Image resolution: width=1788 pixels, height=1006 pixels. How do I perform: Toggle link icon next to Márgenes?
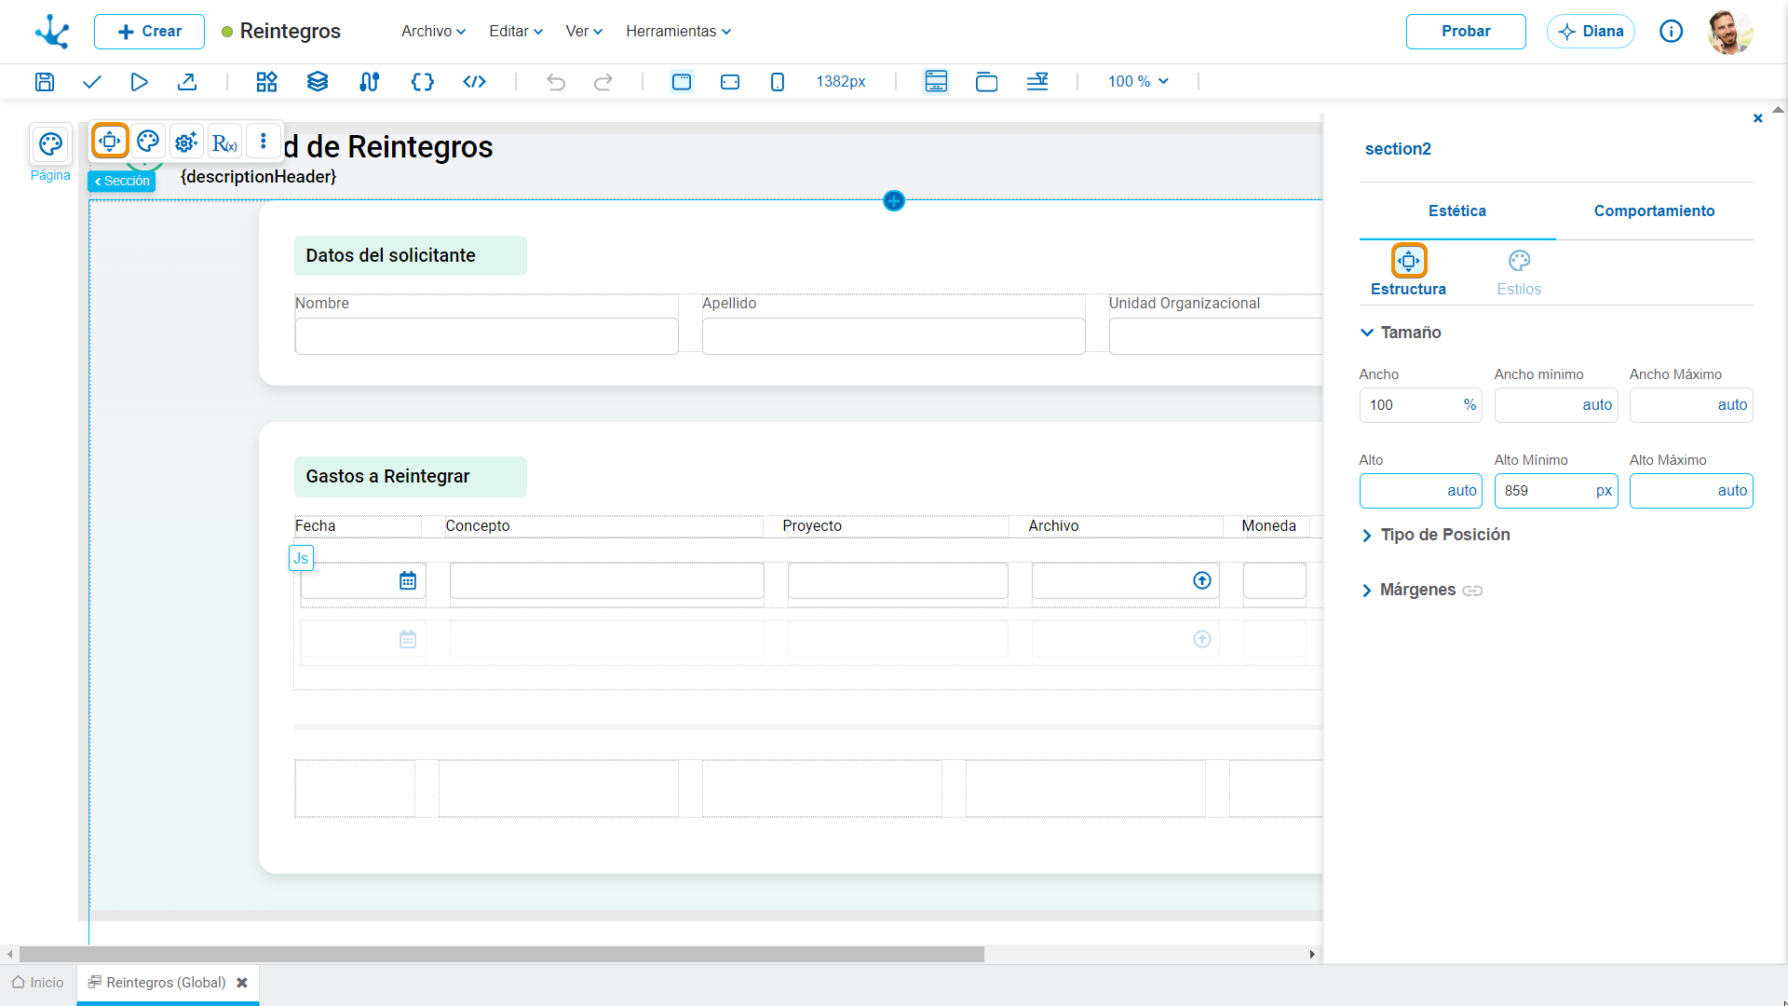[1472, 591]
